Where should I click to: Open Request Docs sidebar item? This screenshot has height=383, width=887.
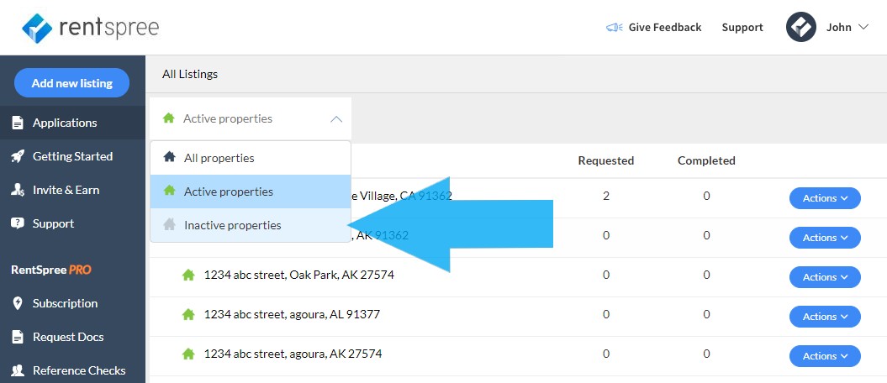72,338
